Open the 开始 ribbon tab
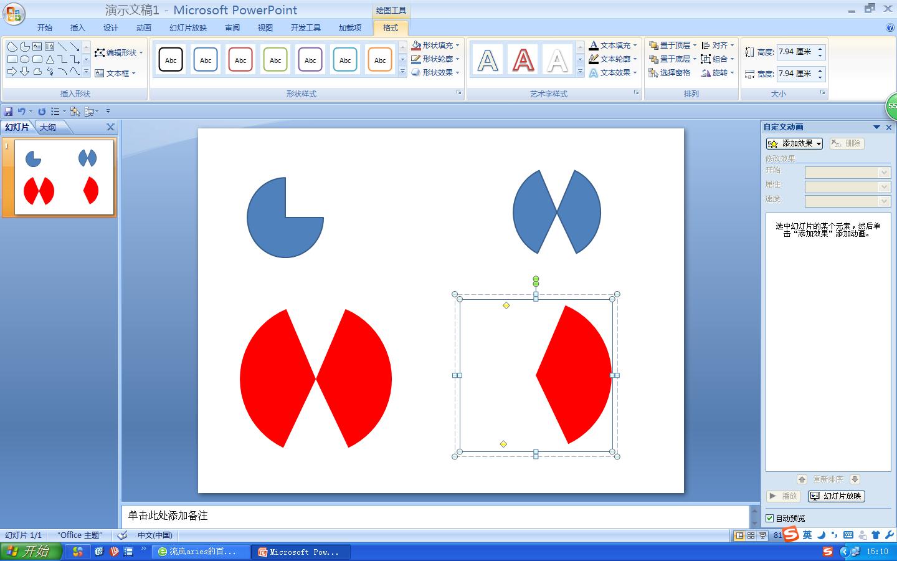The width and height of the screenshot is (897, 561). point(45,27)
